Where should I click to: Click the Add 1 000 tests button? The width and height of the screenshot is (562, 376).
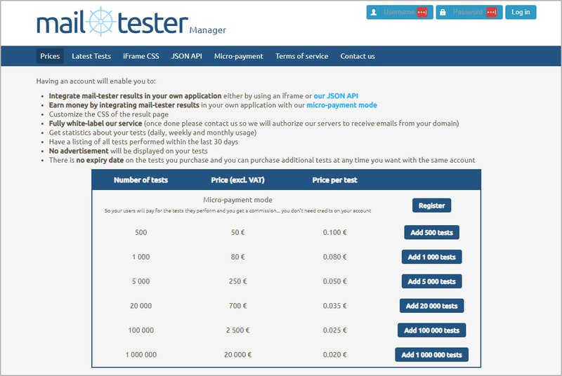coord(431,257)
